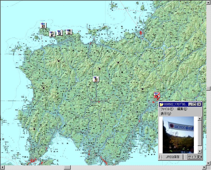
Task: Click the main map's horizontal scroll left arrow
Action: pyautogui.click(x=2, y=167)
